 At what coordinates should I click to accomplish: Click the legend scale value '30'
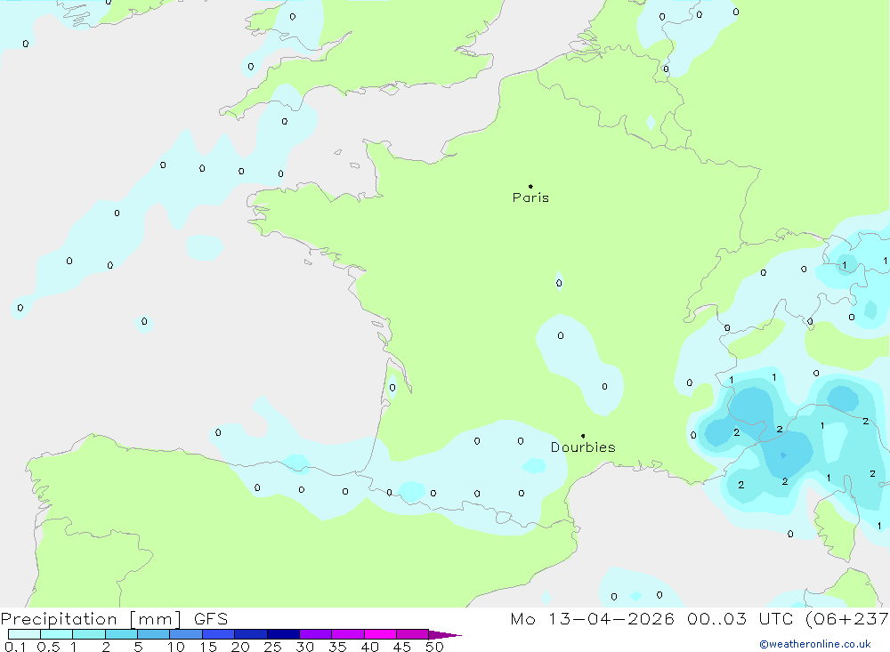[304, 647]
